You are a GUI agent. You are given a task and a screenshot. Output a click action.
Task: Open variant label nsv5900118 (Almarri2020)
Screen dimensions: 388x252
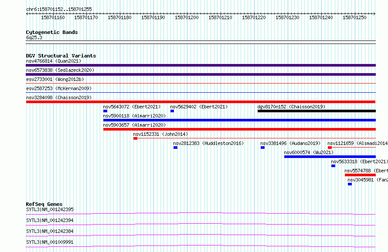click(134, 116)
